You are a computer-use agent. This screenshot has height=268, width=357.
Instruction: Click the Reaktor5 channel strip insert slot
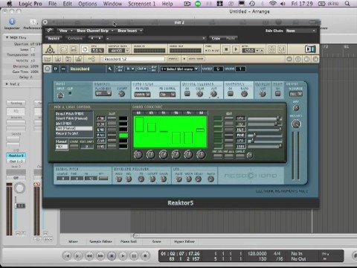coord(16,156)
